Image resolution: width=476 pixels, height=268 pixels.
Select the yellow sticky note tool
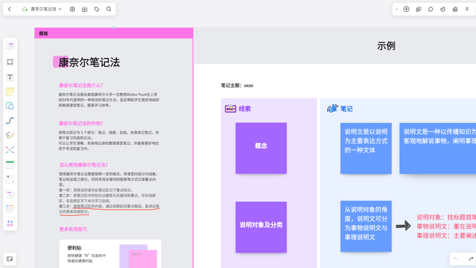[x=10, y=91]
